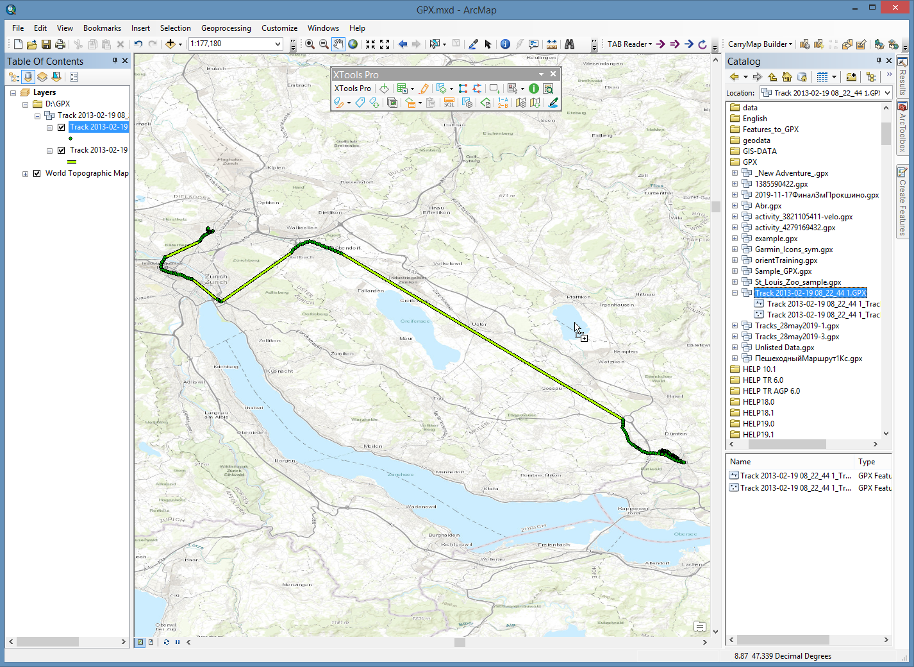
Task: Select the Identify tool
Action: coord(505,44)
